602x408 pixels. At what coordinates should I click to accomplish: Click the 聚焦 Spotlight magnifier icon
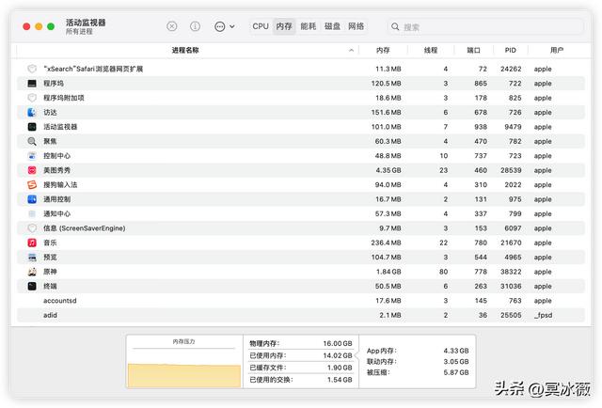[x=32, y=141]
